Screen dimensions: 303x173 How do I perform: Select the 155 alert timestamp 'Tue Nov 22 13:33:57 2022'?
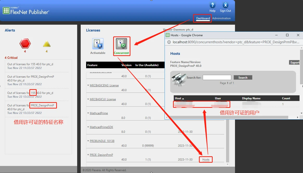click(24, 97)
